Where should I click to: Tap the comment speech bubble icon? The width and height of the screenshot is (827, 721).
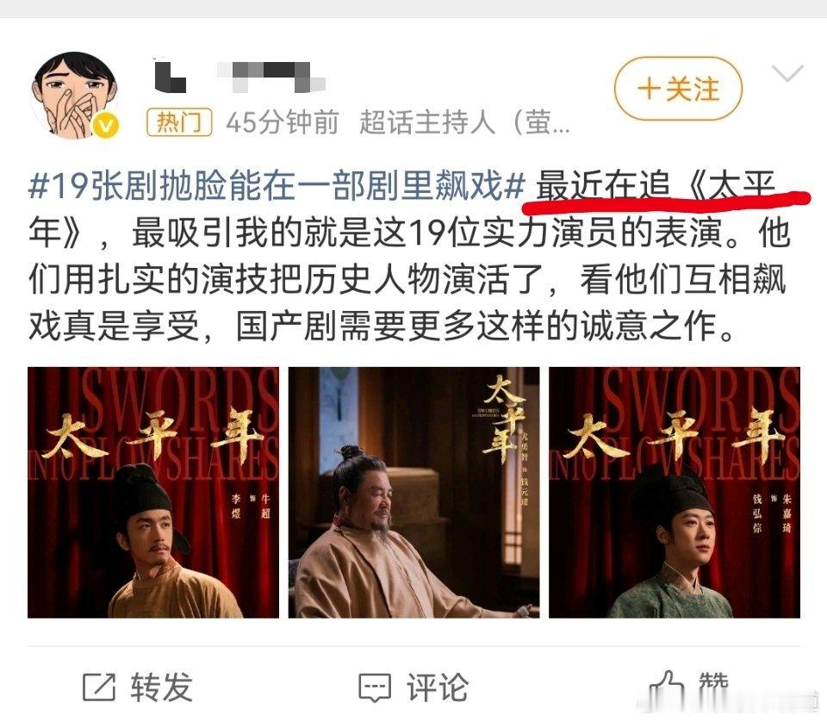[x=375, y=687]
